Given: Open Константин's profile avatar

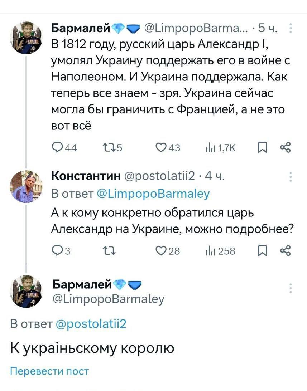Looking at the screenshot, I should click(x=26, y=186).
